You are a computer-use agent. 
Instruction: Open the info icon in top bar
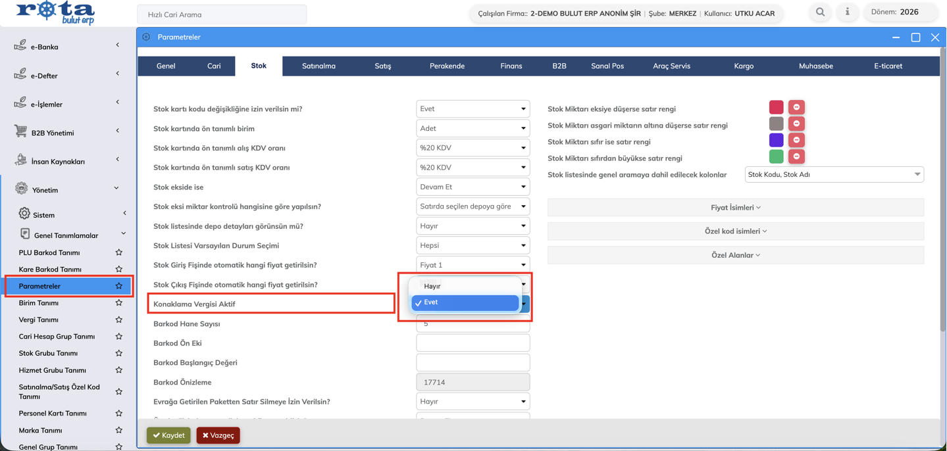pyautogui.click(x=847, y=12)
